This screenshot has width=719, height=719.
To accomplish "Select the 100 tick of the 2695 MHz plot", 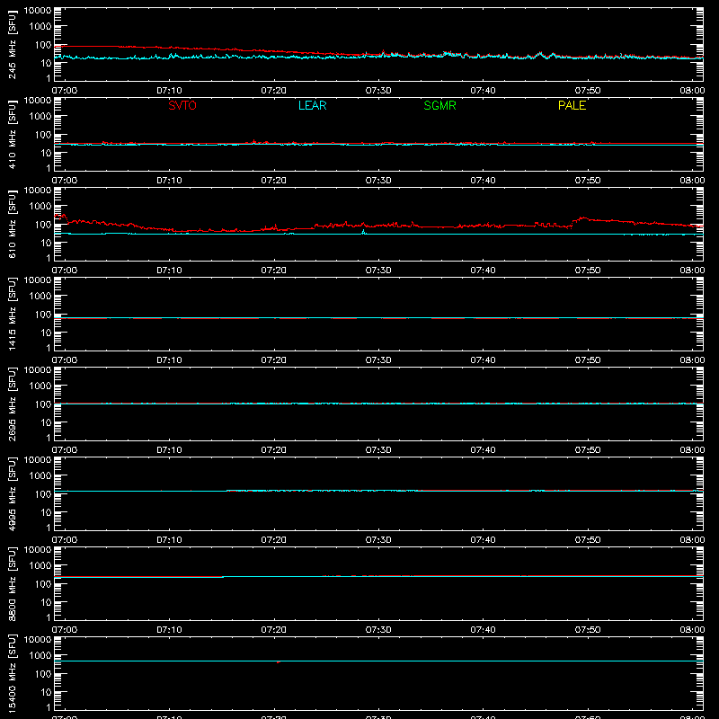I will (43, 404).
